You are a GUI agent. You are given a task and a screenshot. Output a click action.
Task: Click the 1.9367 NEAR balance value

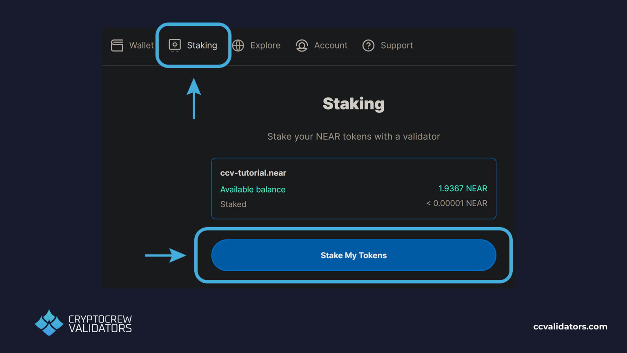tap(462, 188)
